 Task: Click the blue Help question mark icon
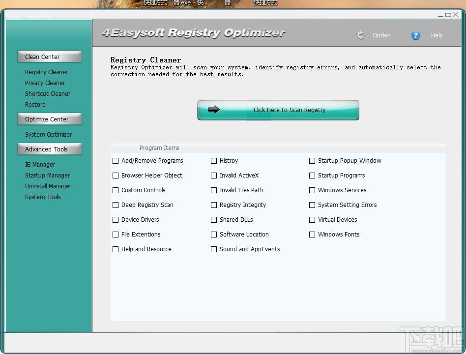[x=415, y=35]
